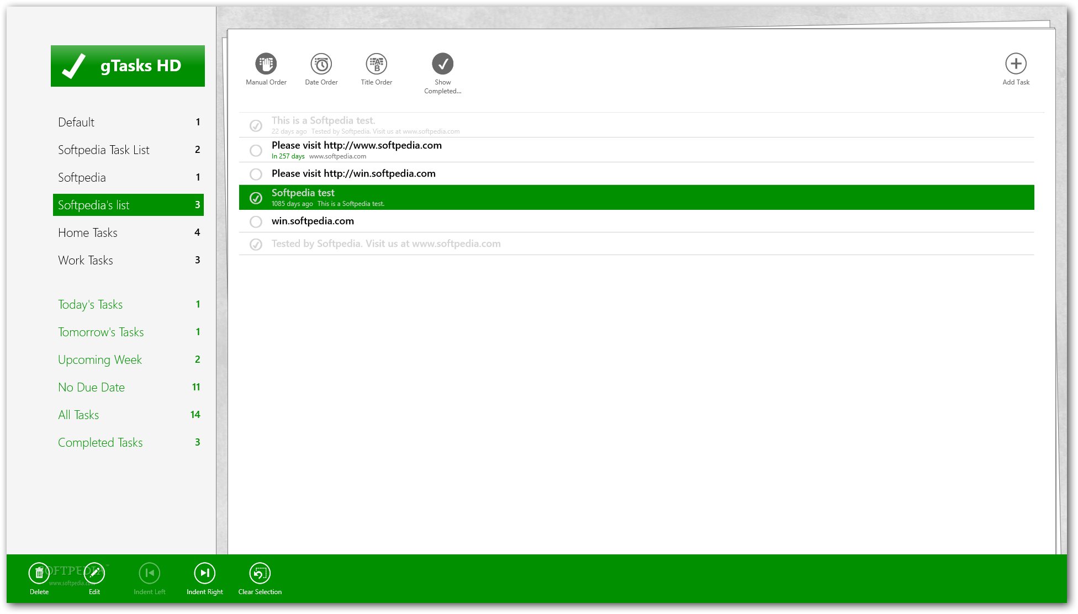Click All Tasks count 14

pyautogui.click(x=195, y=415)
